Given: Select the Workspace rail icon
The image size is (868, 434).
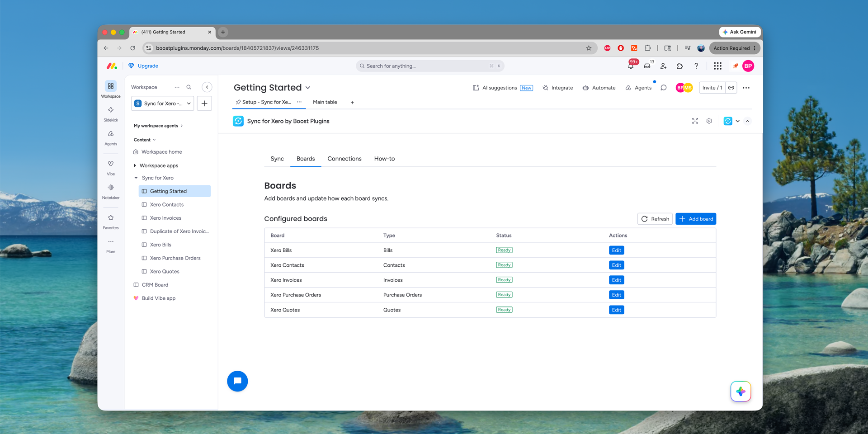Looking at the screenshot, I should 111,89.
